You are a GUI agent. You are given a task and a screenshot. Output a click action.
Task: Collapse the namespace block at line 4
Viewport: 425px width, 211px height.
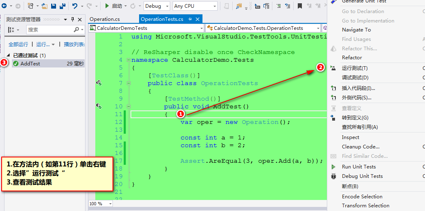[128, 60]
